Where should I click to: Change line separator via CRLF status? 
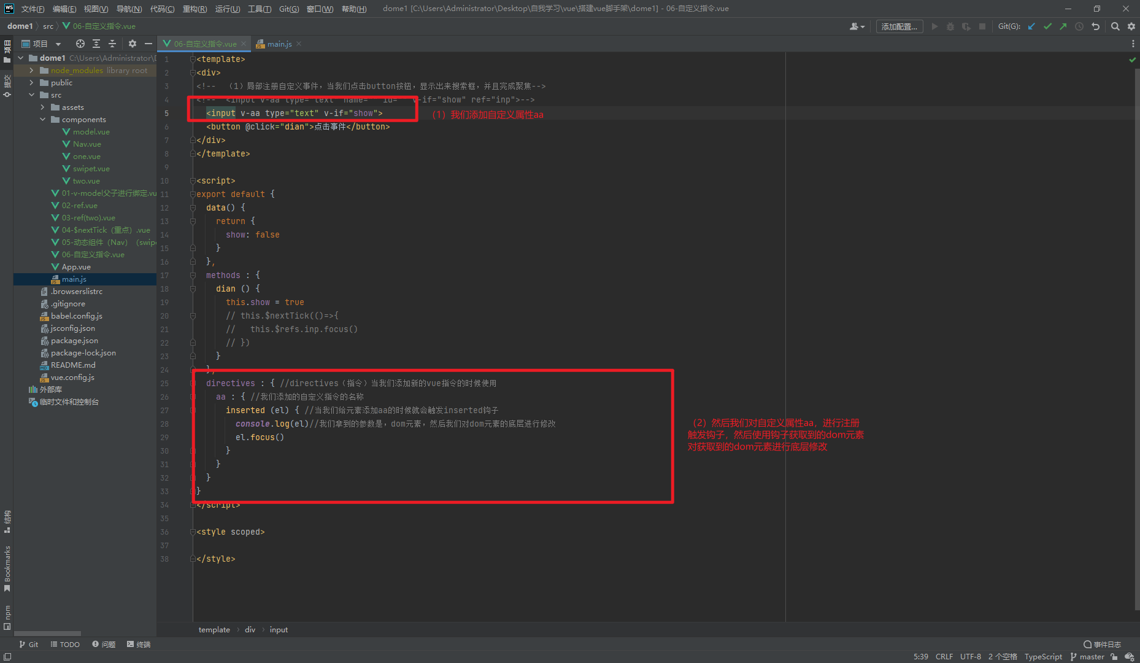(x=944, y=656)
